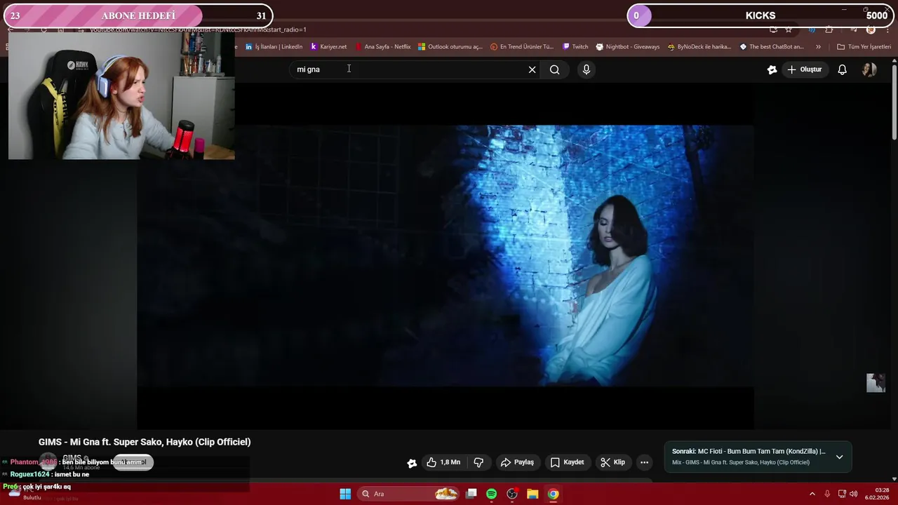Save the video with Kaydet

click(x=567, y=462)
